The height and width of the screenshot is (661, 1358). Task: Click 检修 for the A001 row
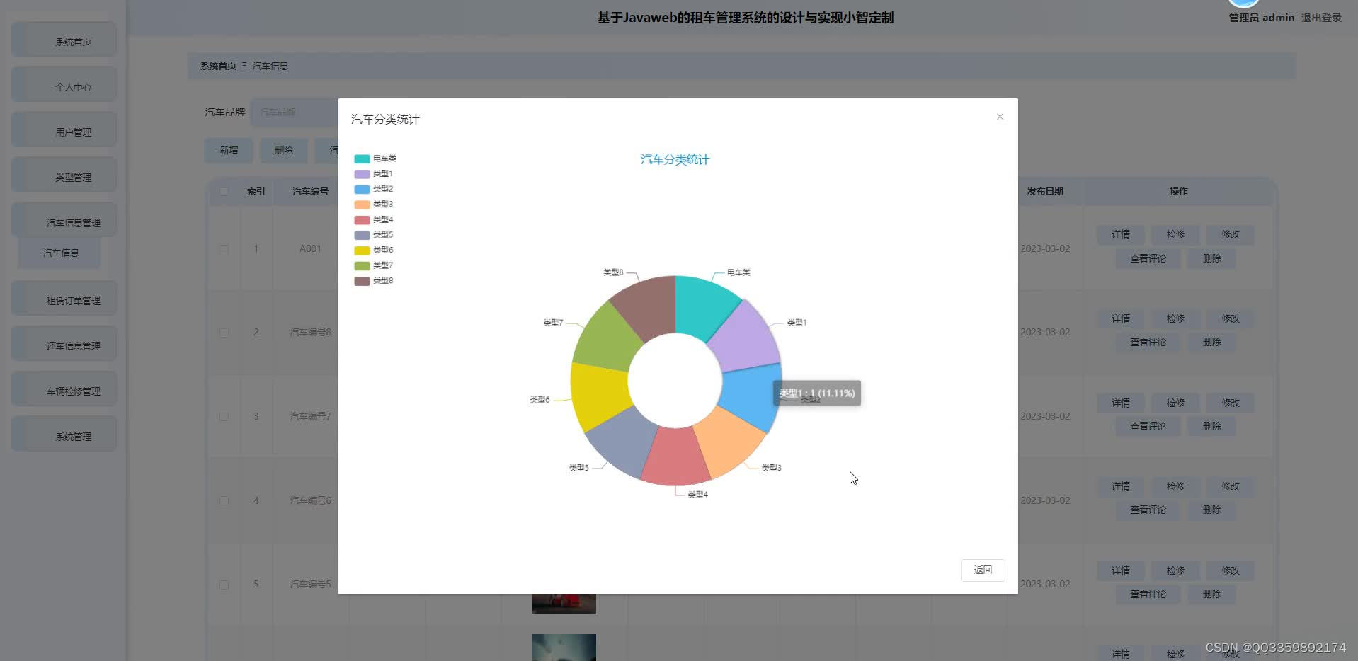[x=1175, y=234]
